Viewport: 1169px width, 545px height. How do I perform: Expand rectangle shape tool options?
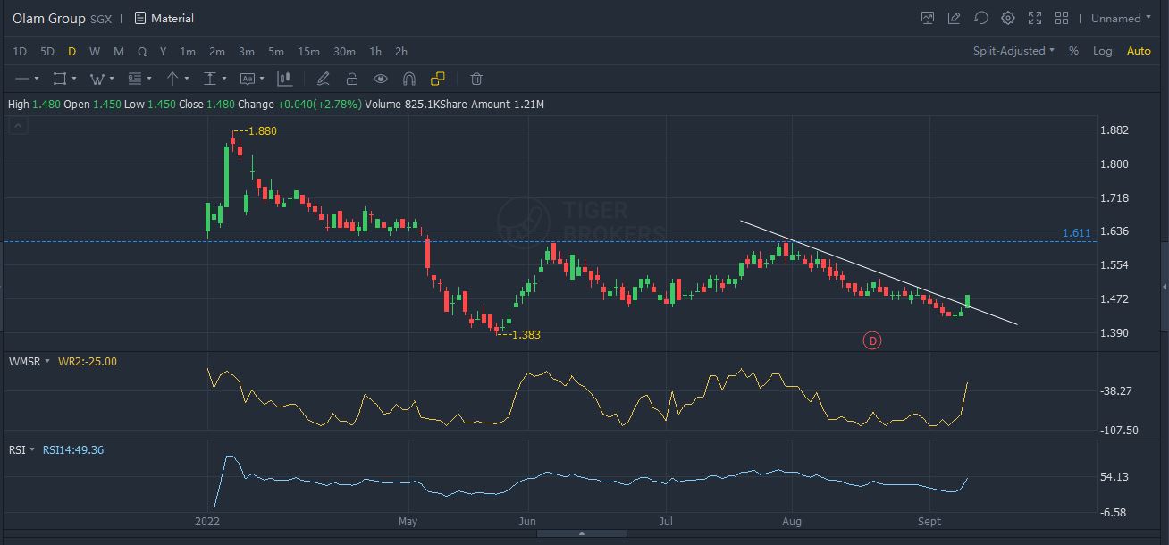[73, 79]
